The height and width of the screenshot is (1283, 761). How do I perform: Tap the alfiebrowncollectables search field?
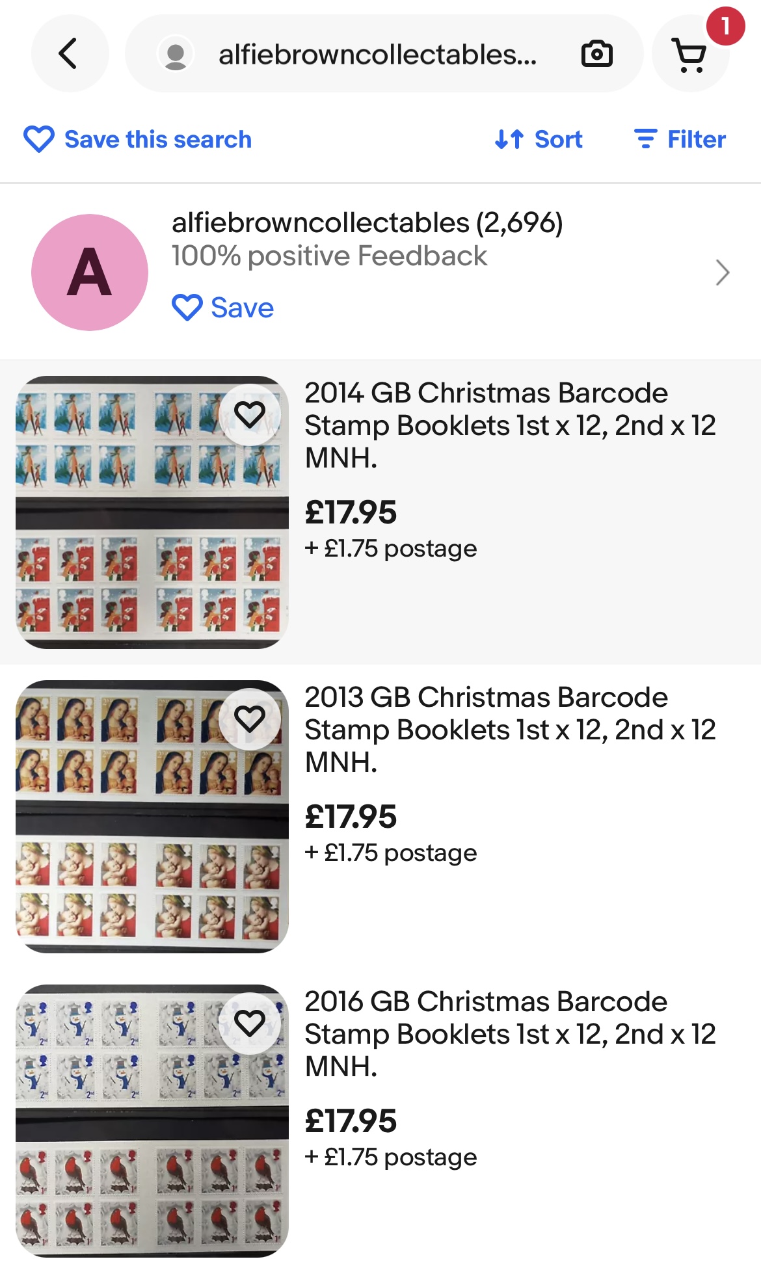377,55
